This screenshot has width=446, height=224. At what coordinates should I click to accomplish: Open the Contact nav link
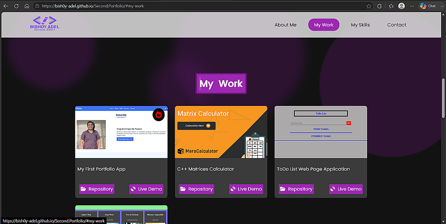point(396,24)
